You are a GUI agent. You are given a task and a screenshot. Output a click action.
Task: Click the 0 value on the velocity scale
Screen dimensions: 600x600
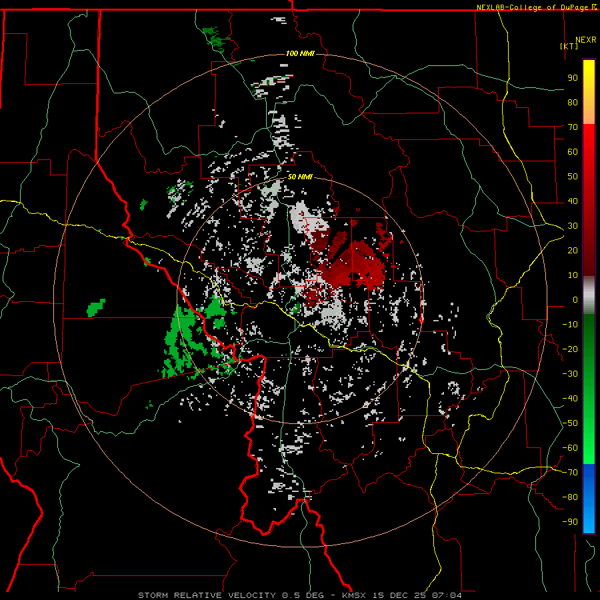(x=575, y=299)
